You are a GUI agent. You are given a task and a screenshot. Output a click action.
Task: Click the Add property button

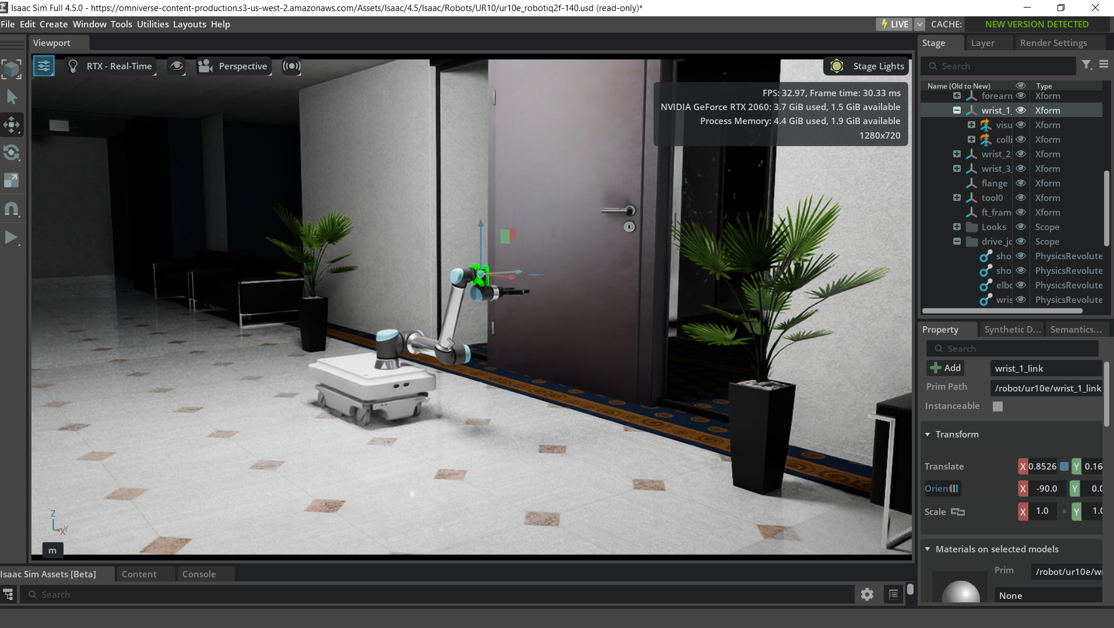[946, 368]
